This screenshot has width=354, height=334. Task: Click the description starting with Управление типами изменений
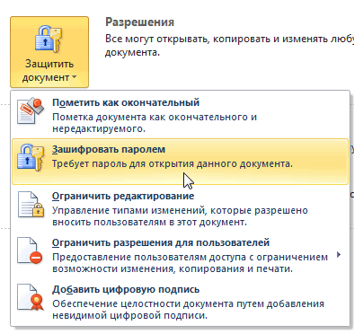180,216
